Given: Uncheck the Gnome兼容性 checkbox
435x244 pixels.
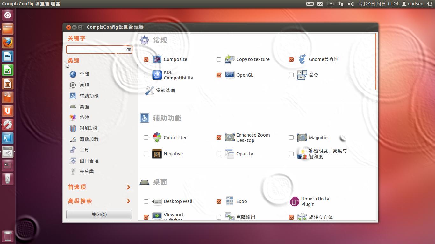Looking at the screenshot, I should click(291, 59).
